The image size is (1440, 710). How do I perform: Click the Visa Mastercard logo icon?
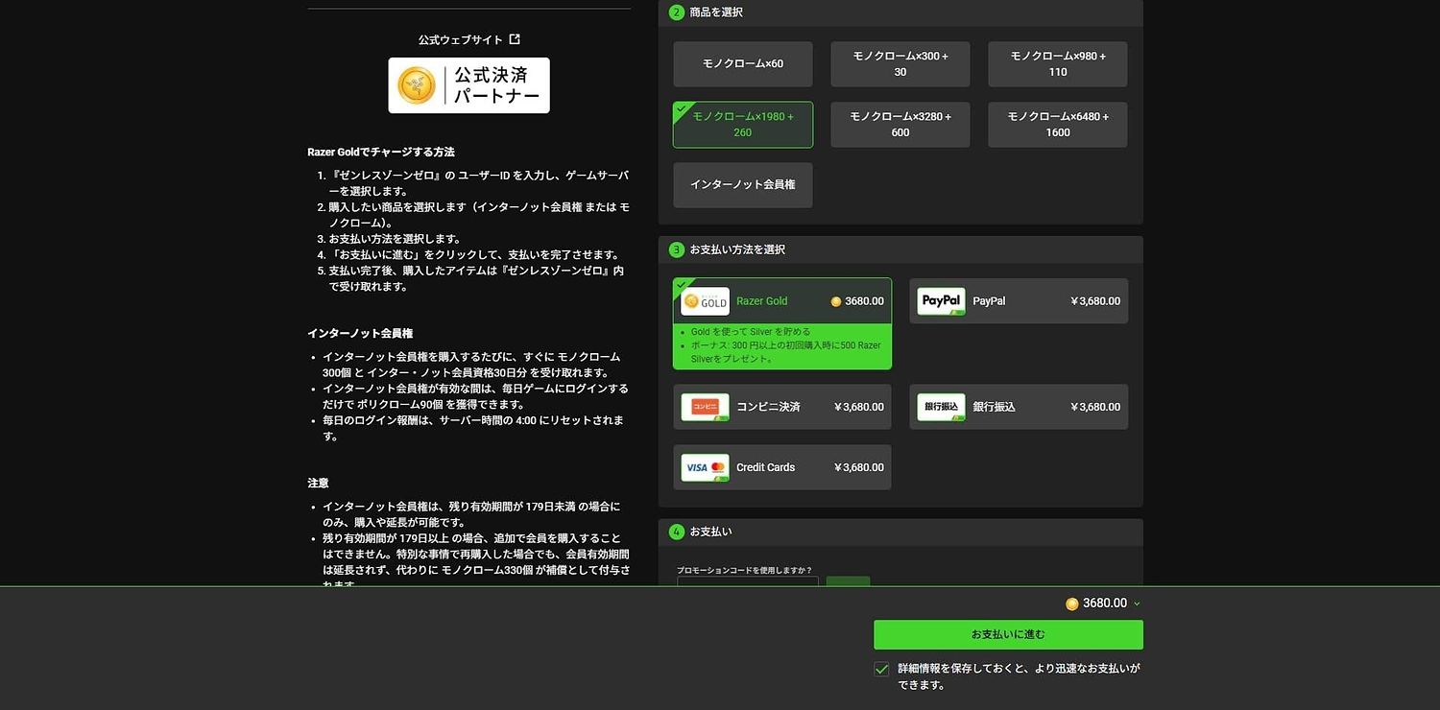click(705, 467)
